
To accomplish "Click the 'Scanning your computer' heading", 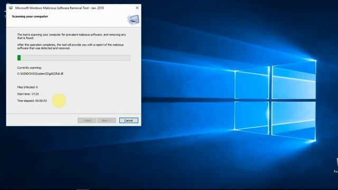I will pyautogui.click(x=30, y=16).
